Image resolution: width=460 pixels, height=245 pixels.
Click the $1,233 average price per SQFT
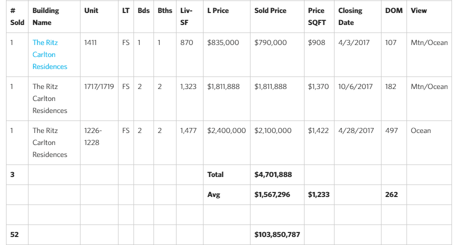click(x=318, y=194)
